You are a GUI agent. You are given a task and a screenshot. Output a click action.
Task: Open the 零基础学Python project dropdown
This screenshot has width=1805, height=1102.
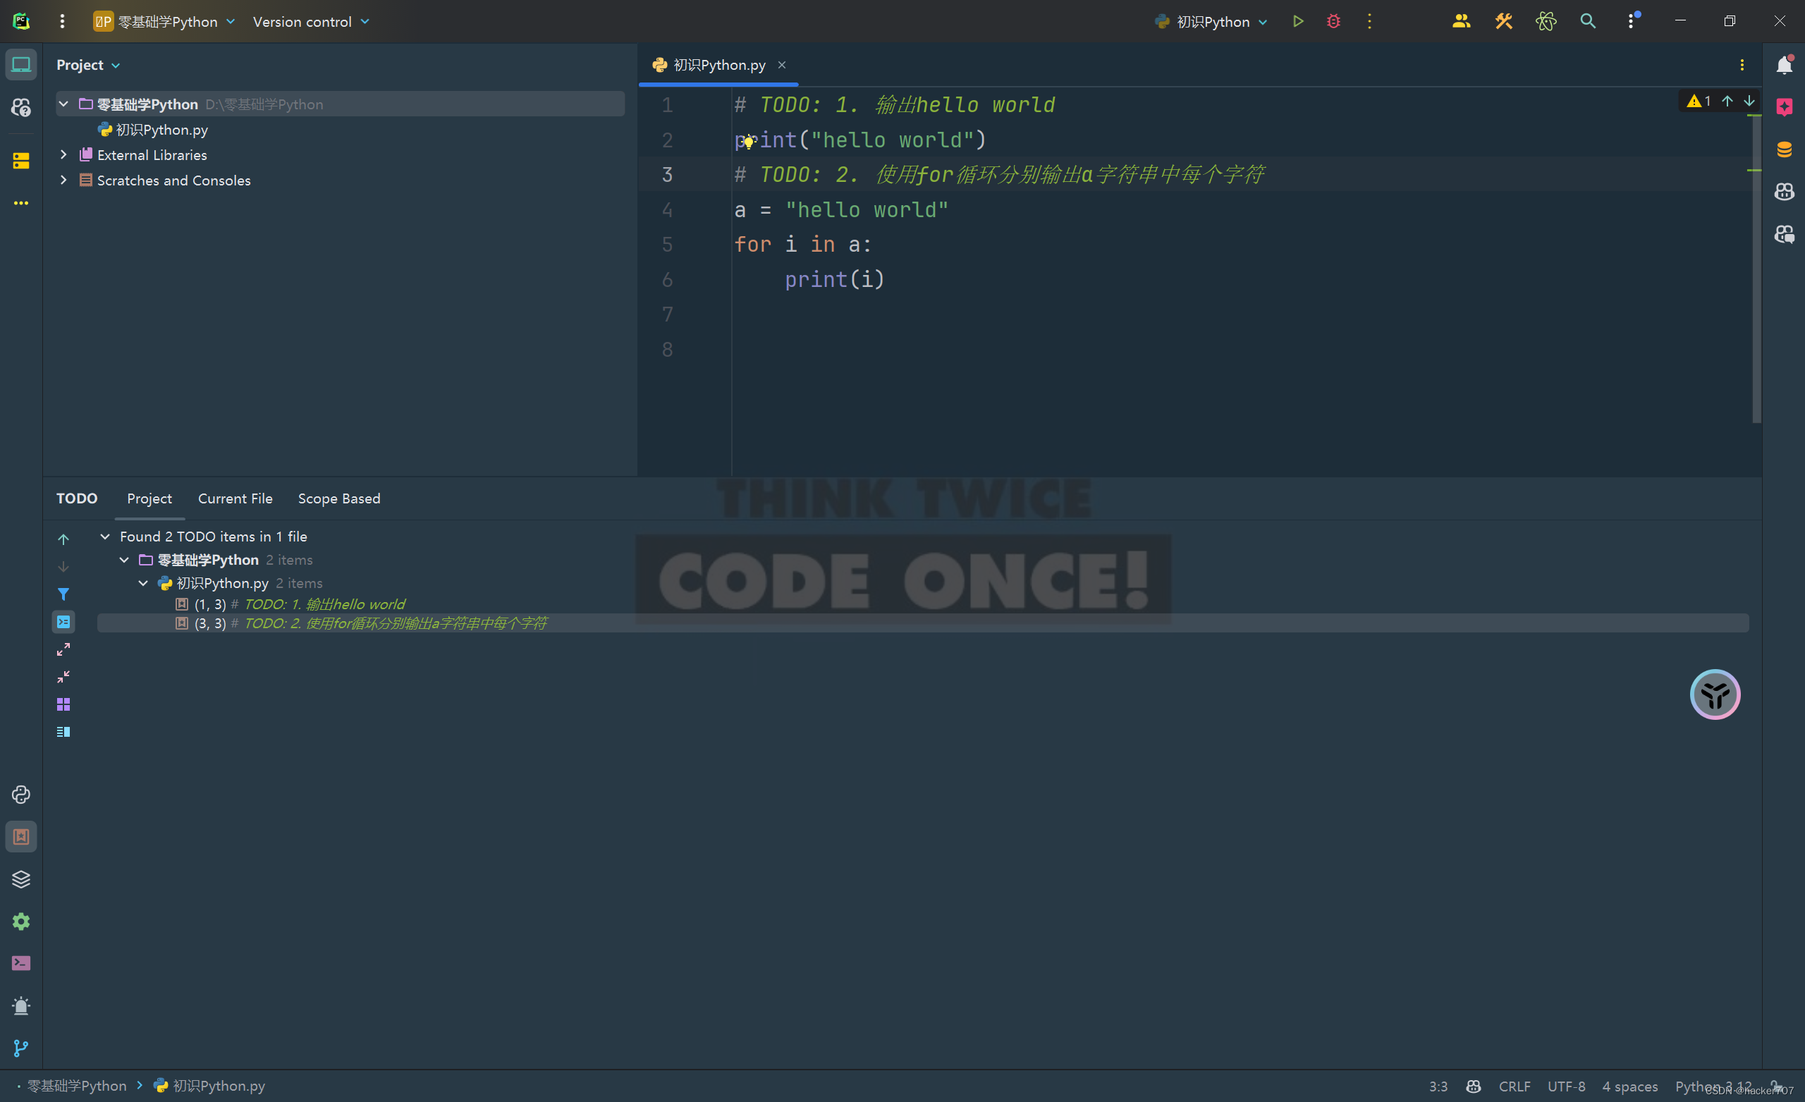pyautogui.click(x=164, y=22)
